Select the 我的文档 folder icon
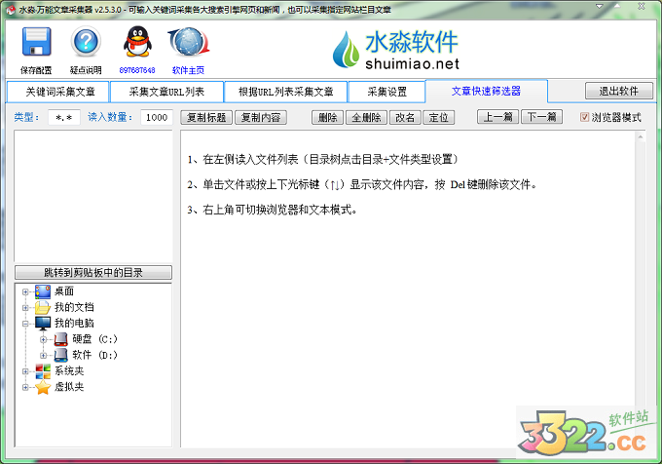The width and height of the screenshot is (662, 464). tap(43, 307)
